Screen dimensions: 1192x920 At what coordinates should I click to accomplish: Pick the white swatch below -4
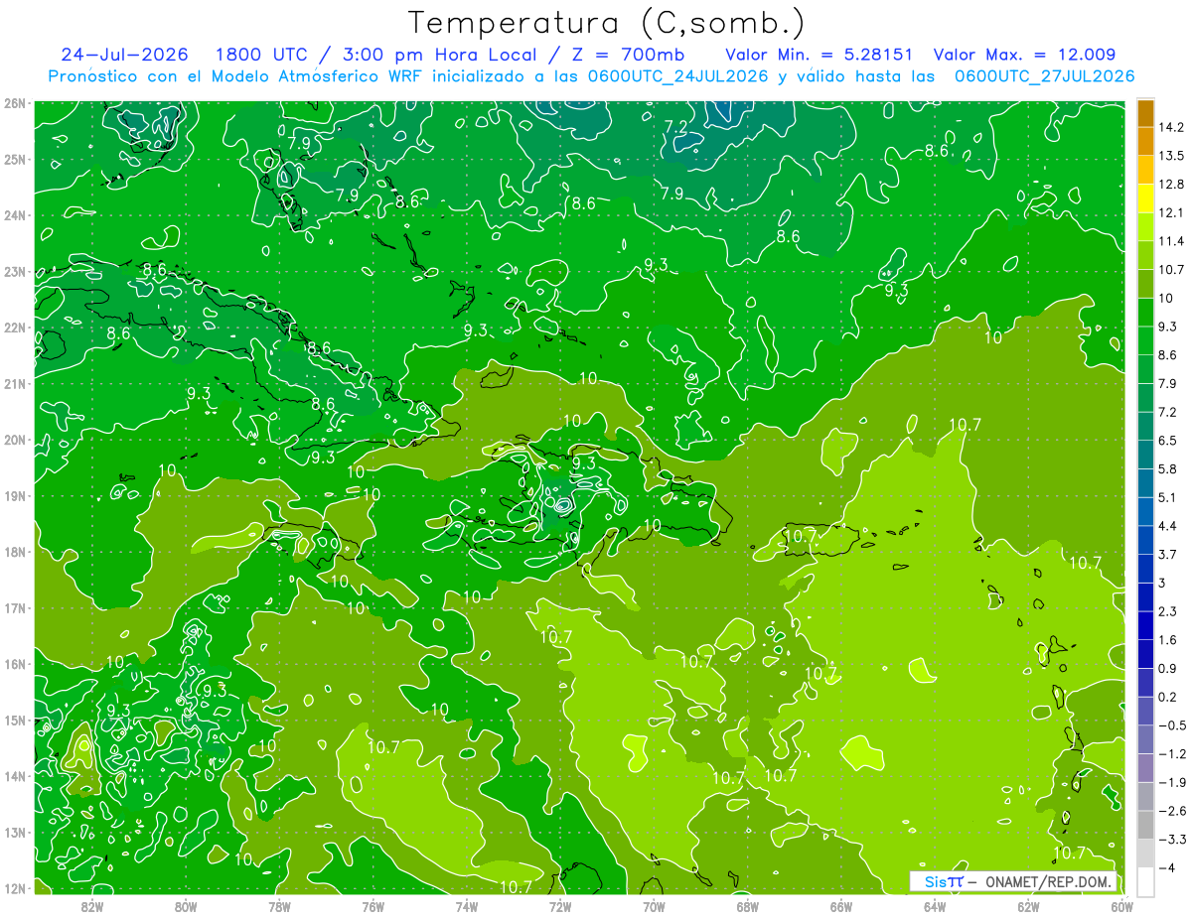(1144, 881)
